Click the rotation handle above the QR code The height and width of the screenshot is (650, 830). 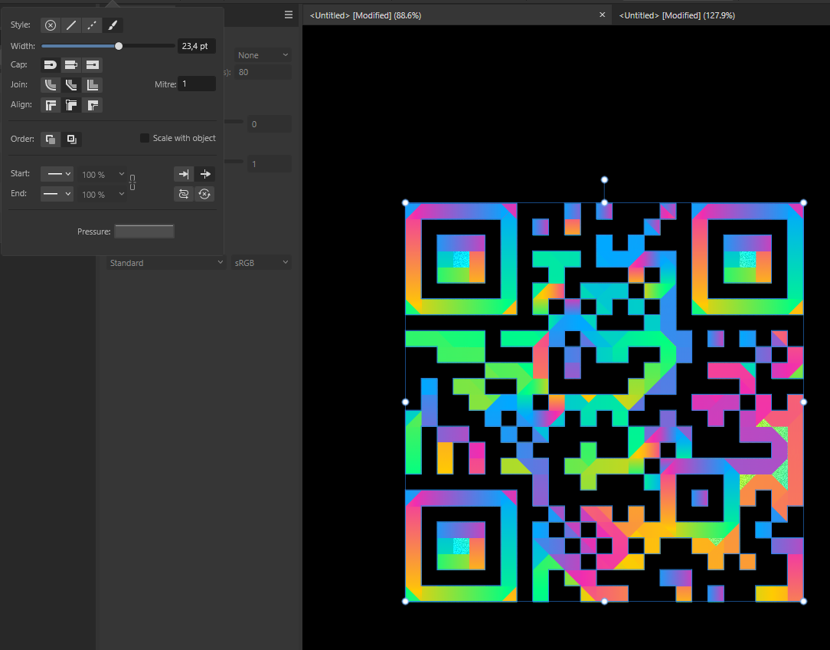pyautogui.click(x=604, y=179)
